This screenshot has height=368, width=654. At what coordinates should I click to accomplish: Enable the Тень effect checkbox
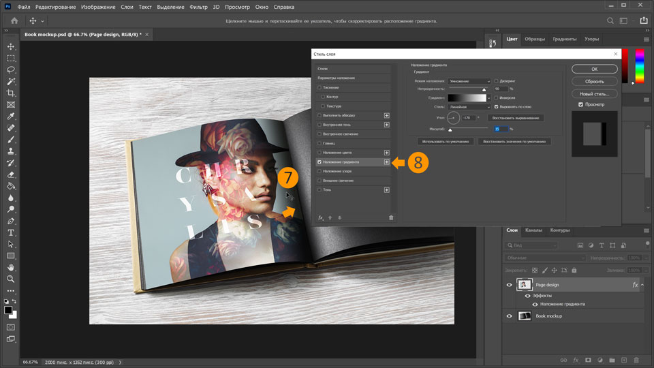coord(320,190)
